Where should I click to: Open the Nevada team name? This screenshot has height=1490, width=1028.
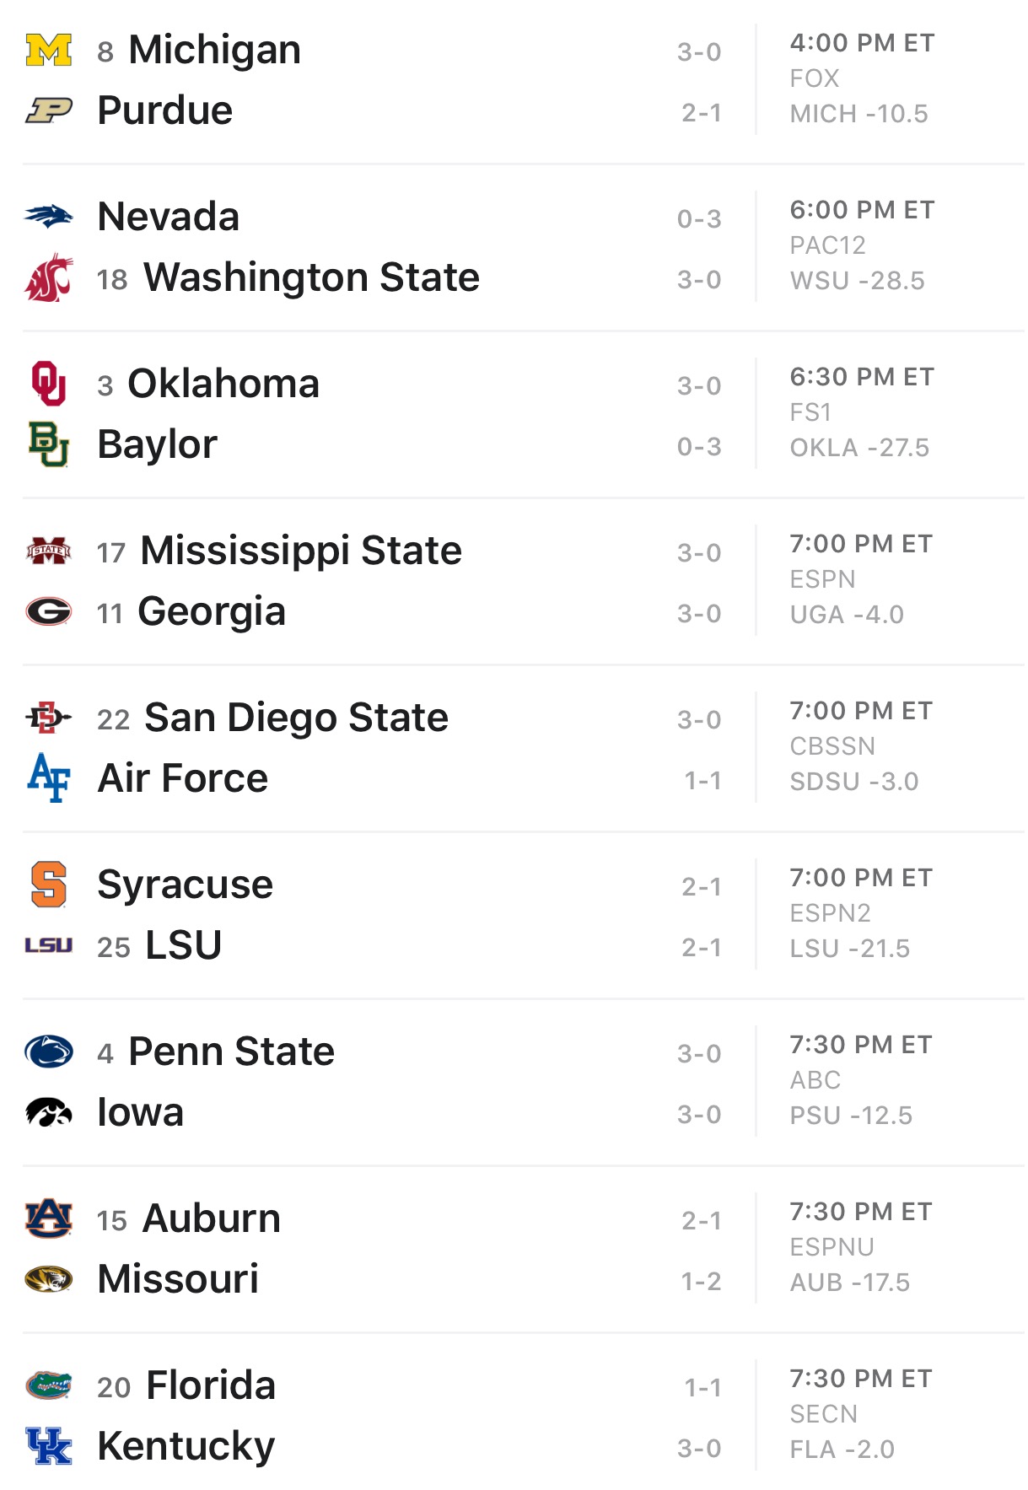pos(169,217)
